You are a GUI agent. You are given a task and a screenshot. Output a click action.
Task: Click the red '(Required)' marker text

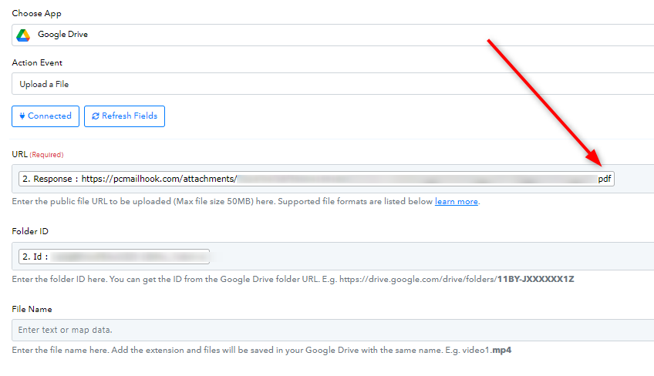pos(46,155)
